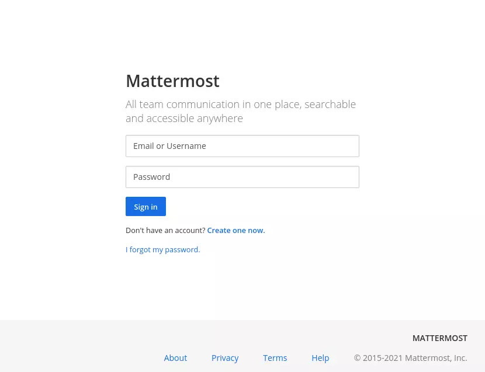
Task: Open the Create one now link
Action: (x=236, y=231)
